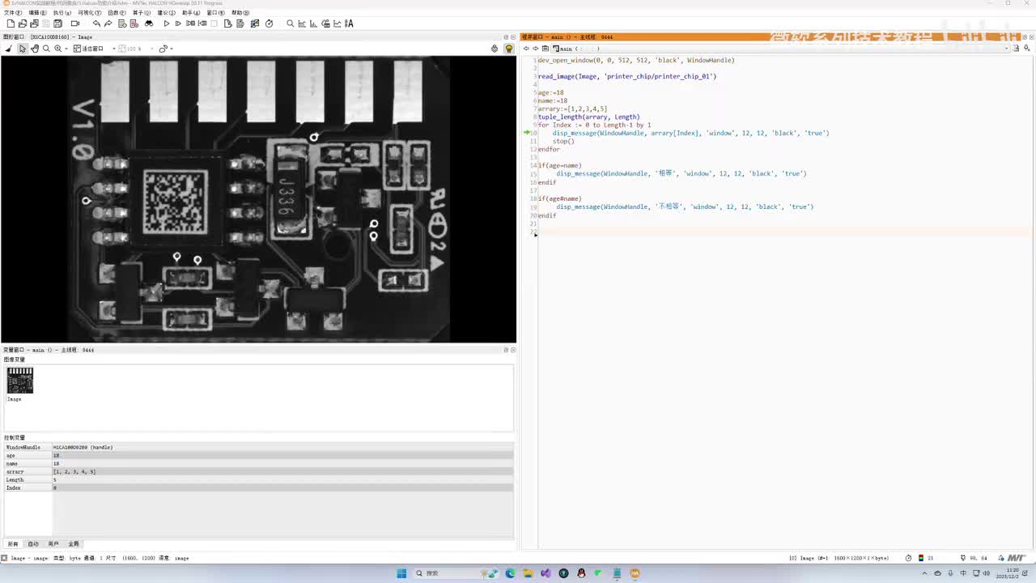The width and height of the screenshot is (1036, 583).
Task: Open the binoculars search icon
Action: [148, 23]
